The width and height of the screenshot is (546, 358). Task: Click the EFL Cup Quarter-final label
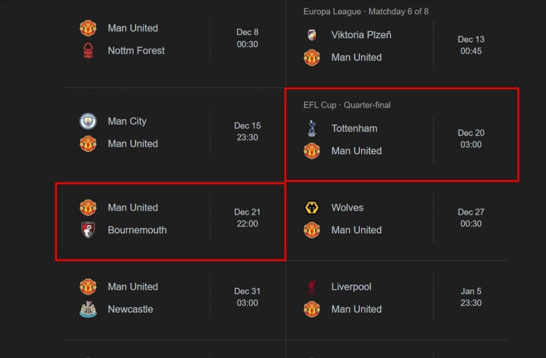[x=347, y=105]
